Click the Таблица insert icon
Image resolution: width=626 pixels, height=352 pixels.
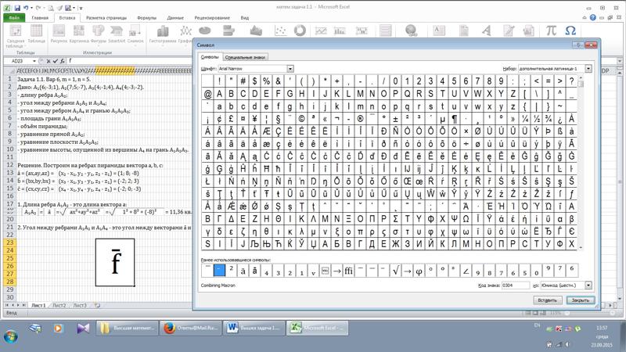[36, 34]
